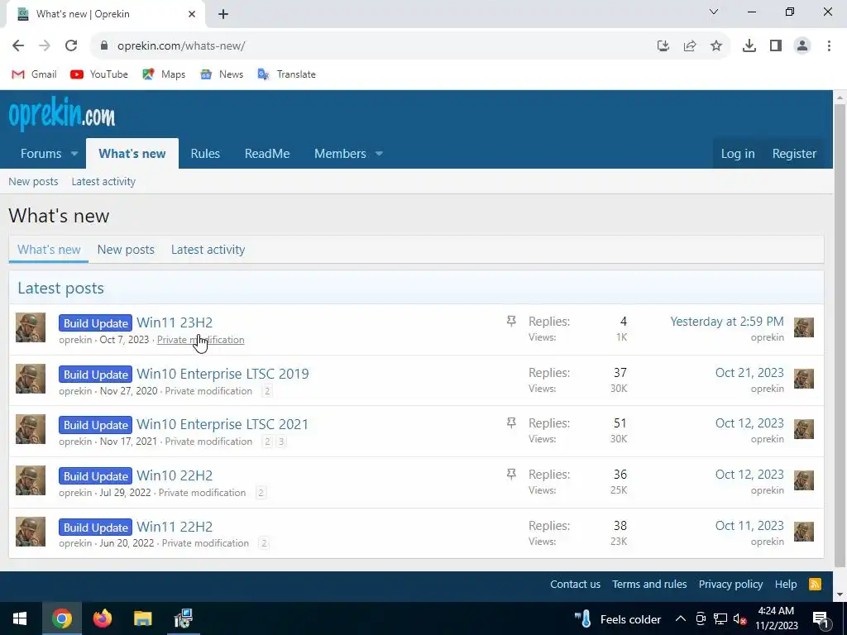
Task: Open the Rules page
Action: (x=205, y=154)
